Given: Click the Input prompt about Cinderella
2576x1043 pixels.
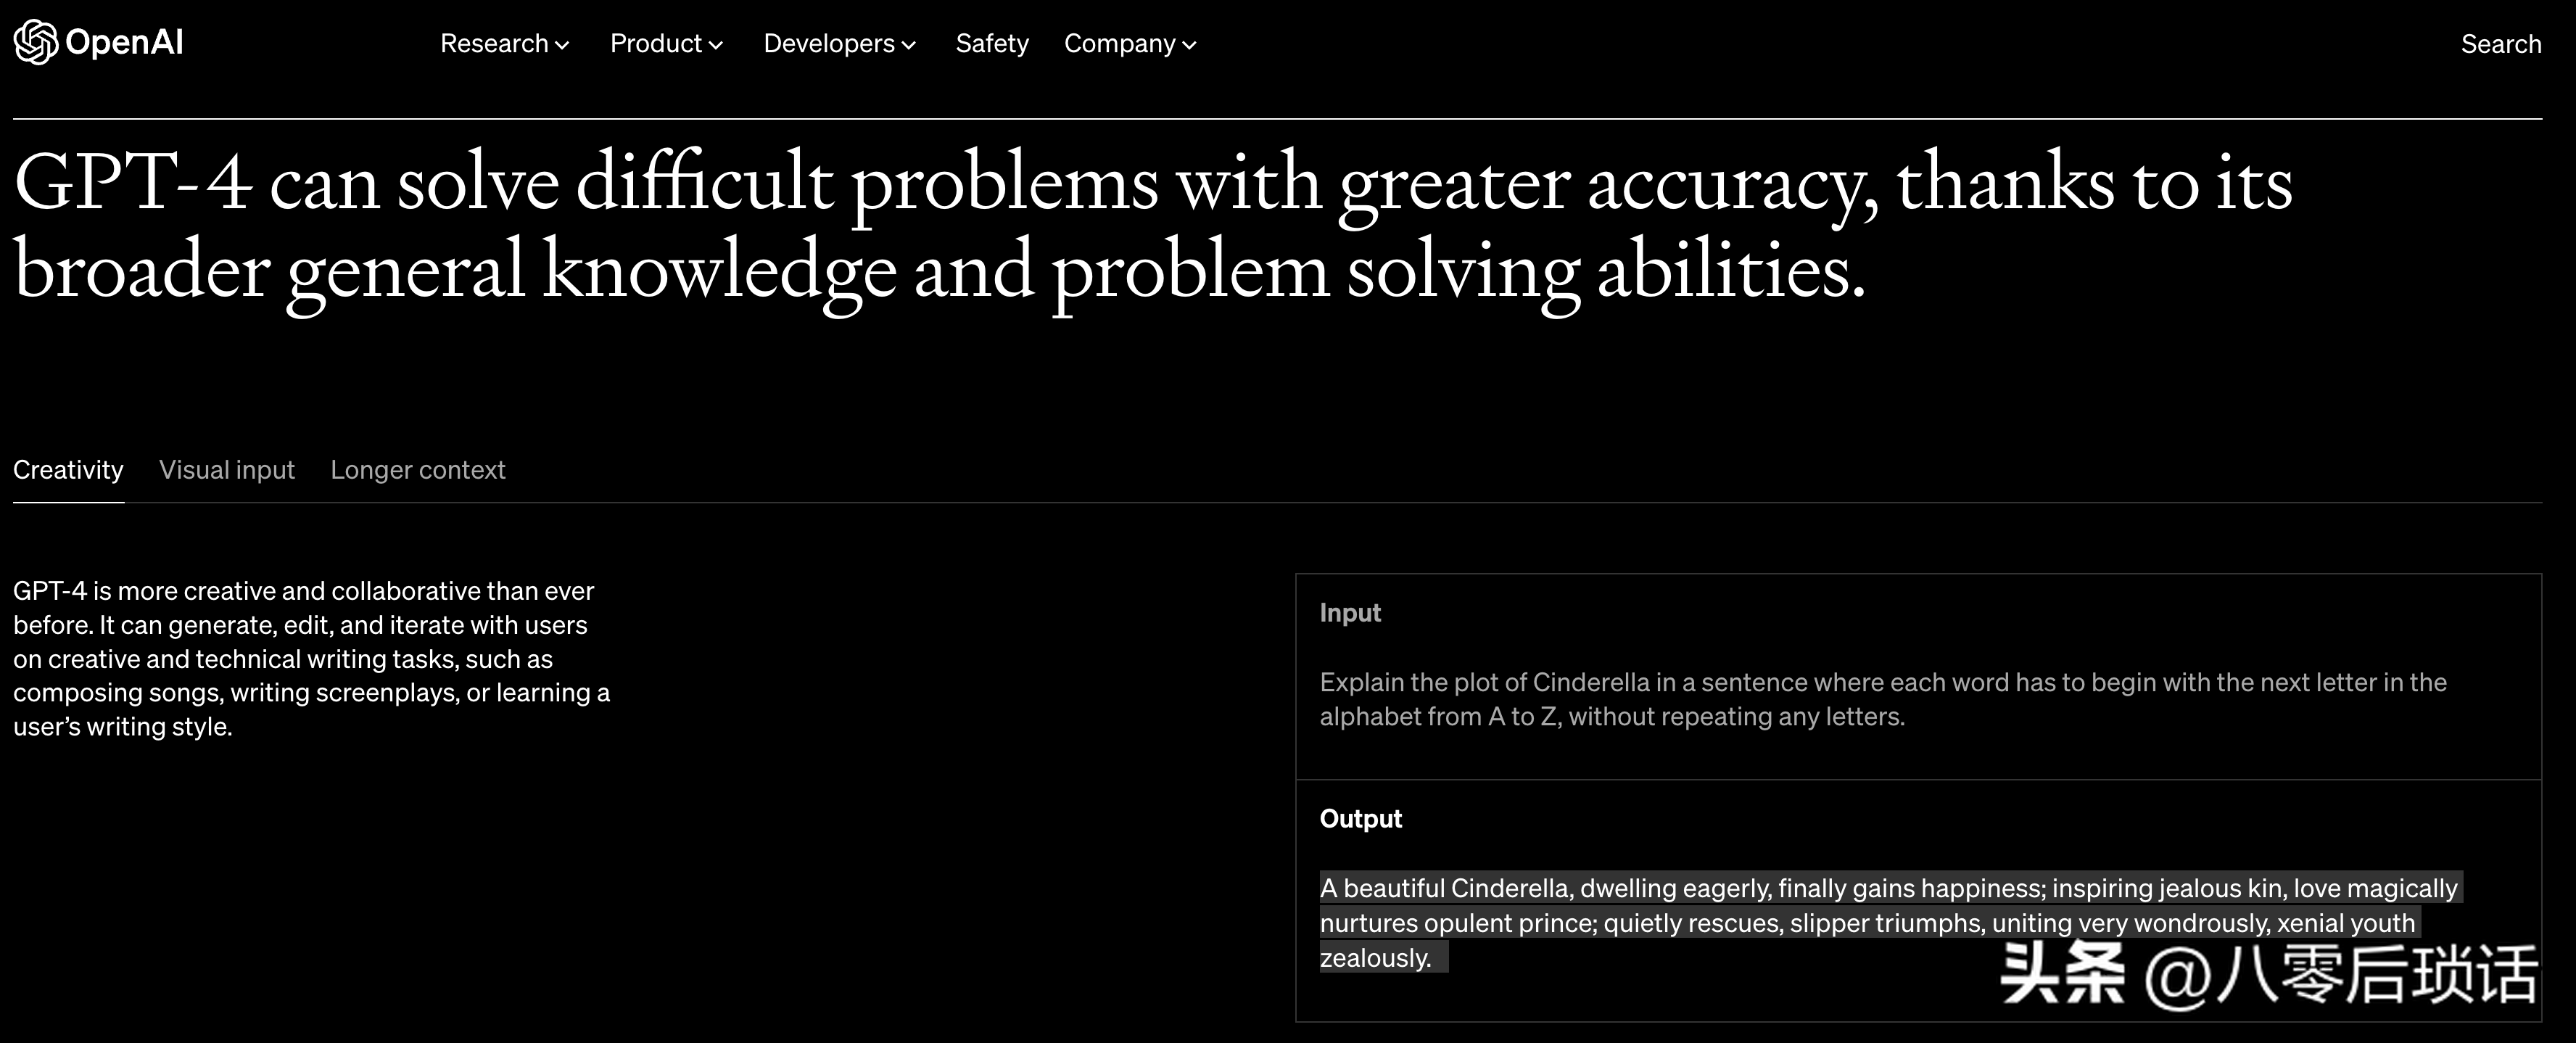Looking at the screenshot, I should (1883, 699).
